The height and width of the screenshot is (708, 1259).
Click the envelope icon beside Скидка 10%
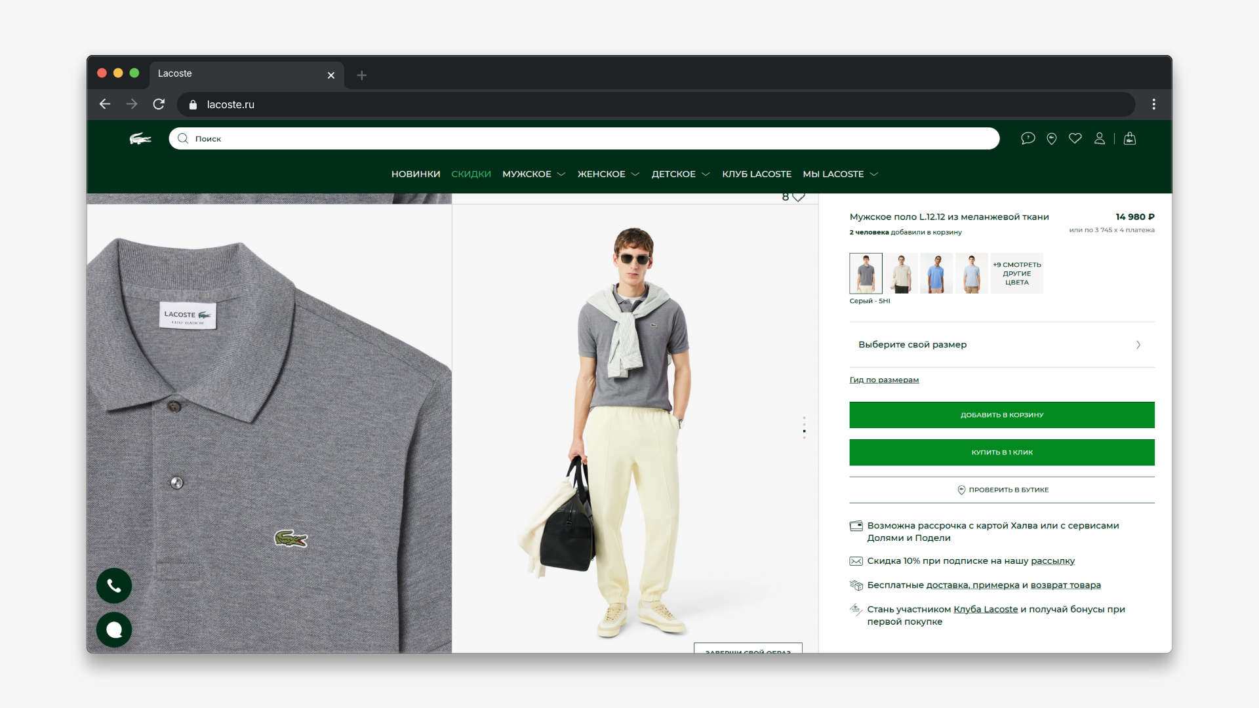tap(856, 561)
